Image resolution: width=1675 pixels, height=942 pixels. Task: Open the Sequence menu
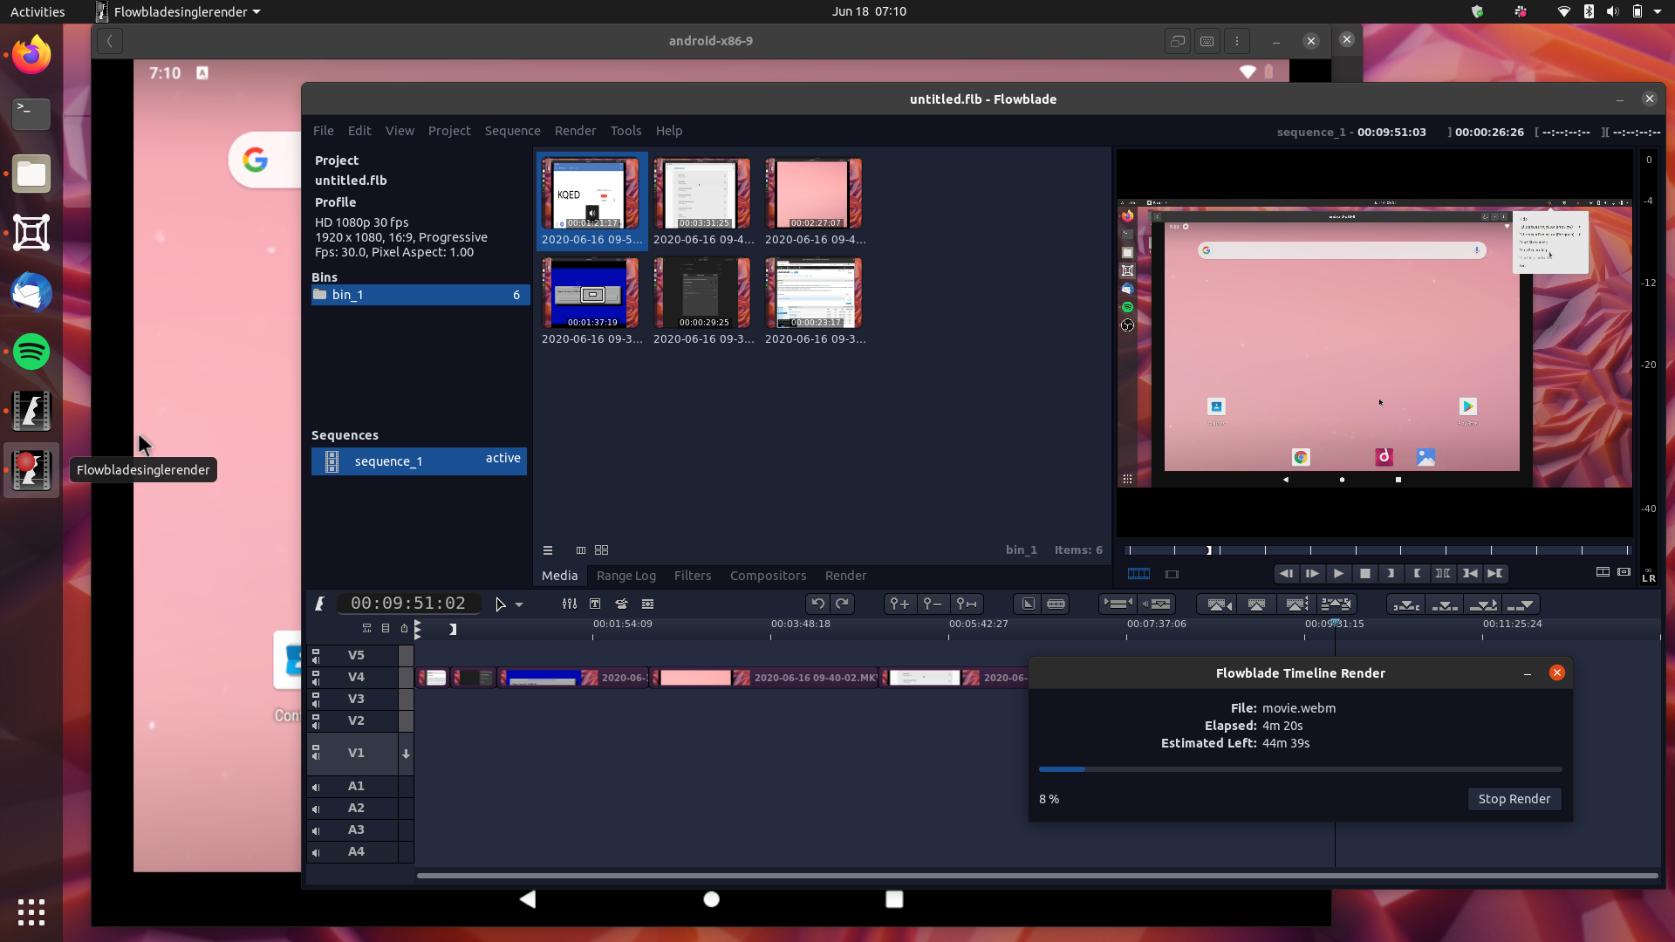(512, 131)
